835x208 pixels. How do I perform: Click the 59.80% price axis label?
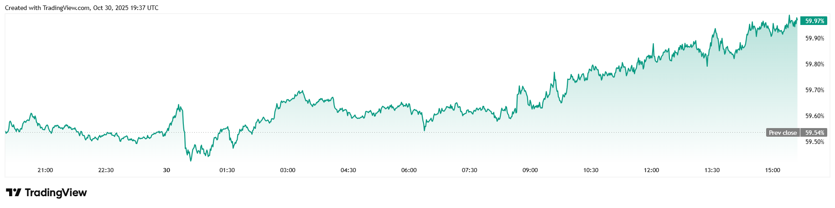pyautogui.click(x=814, y=64)
